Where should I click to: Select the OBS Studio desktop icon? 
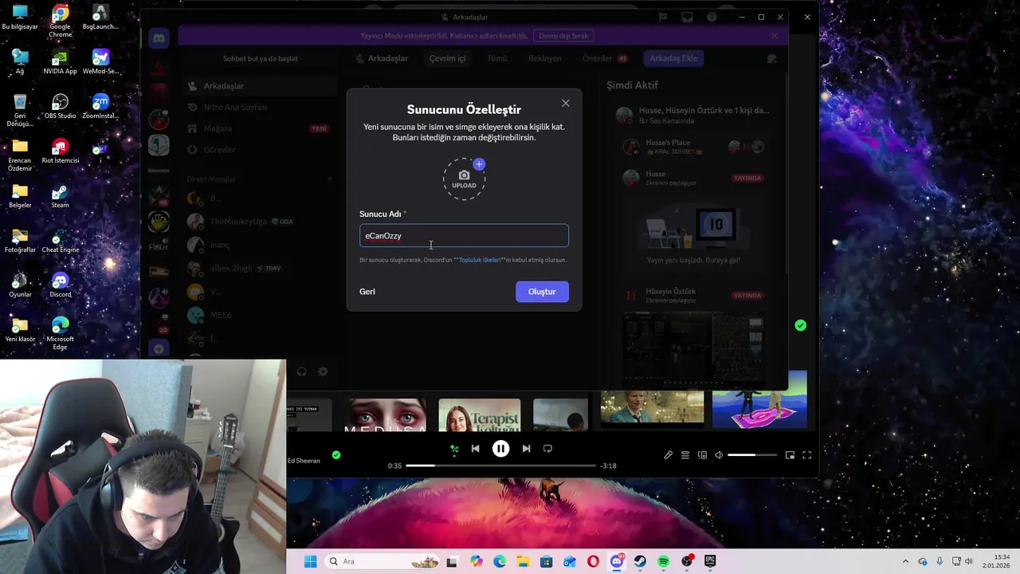point(60,107)
